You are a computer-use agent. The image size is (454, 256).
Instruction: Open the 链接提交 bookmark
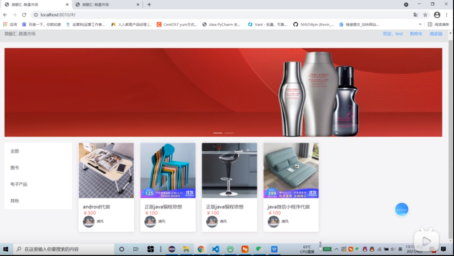359,25
